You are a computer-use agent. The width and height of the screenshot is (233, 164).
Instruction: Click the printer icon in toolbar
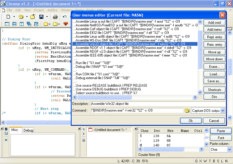[55, 17]
